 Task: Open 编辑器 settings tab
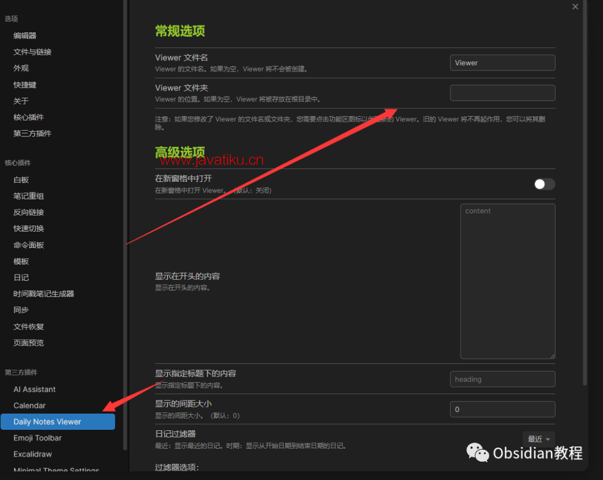point(25,36)
